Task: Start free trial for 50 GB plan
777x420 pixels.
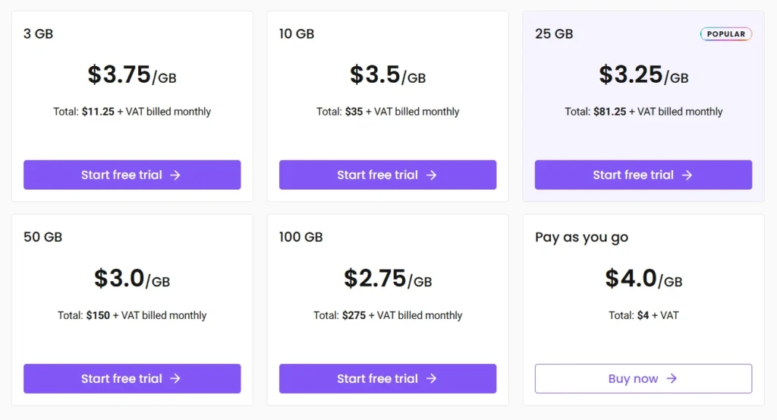Action: coord(132,378)
